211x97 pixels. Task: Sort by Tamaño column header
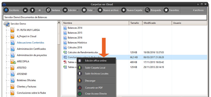pos(136,23)
